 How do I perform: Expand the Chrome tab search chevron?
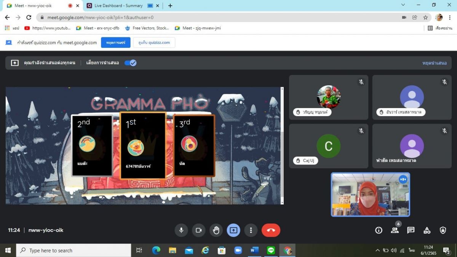click(403, 5)
